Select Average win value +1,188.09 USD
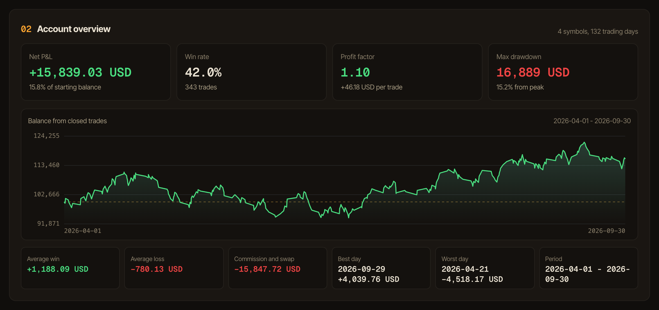This screenshot has height=310, width=659. (58, 269)
